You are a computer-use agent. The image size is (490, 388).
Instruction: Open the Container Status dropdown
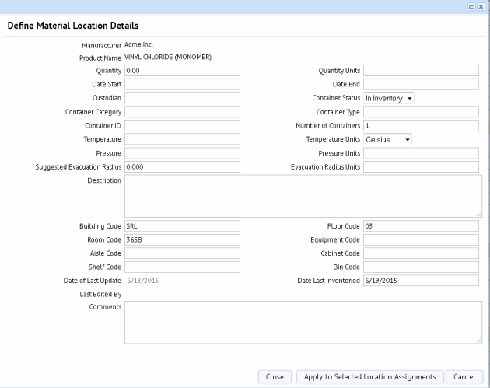point(389,98)
